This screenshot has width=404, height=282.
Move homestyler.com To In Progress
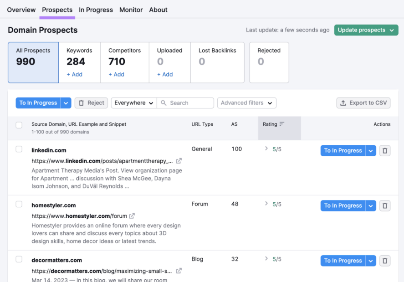343,206
